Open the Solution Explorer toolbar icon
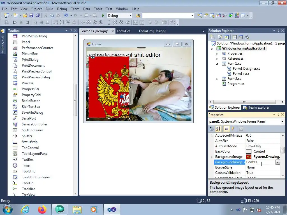Screen dimensions: 287x215 (200, 16)
